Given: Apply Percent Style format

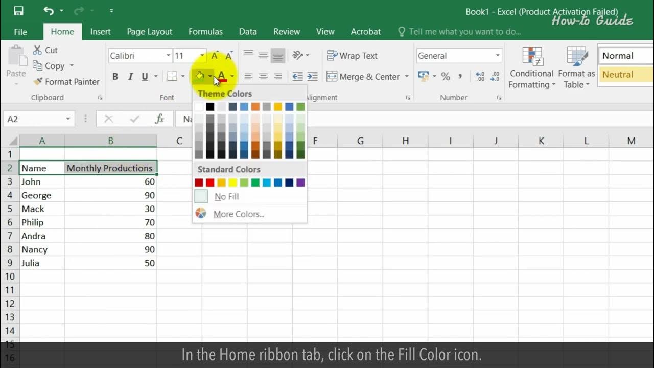Looking at the screenshot, I should click(x=446, y=77).
